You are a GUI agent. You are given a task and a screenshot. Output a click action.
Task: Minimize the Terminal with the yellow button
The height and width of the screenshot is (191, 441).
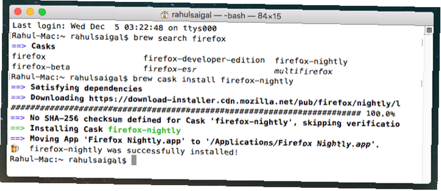click(30, 12)
